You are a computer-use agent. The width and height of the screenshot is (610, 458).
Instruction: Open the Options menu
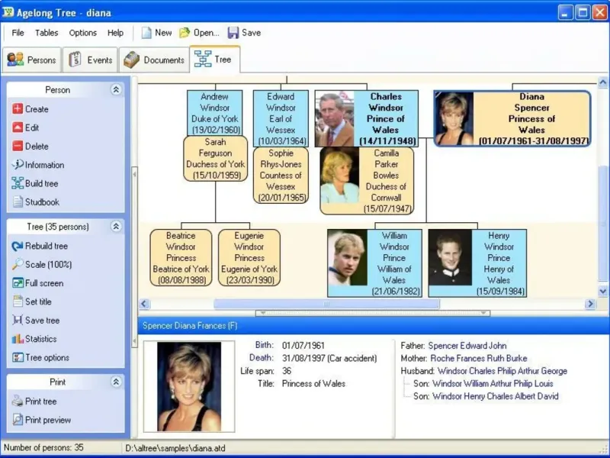point(83,33)
